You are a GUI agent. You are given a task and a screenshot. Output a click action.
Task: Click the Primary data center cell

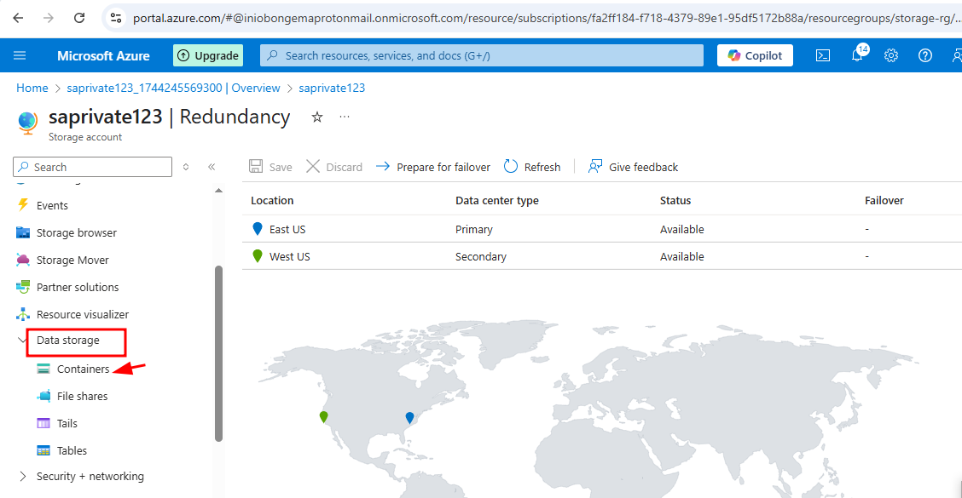click(473, 230)
